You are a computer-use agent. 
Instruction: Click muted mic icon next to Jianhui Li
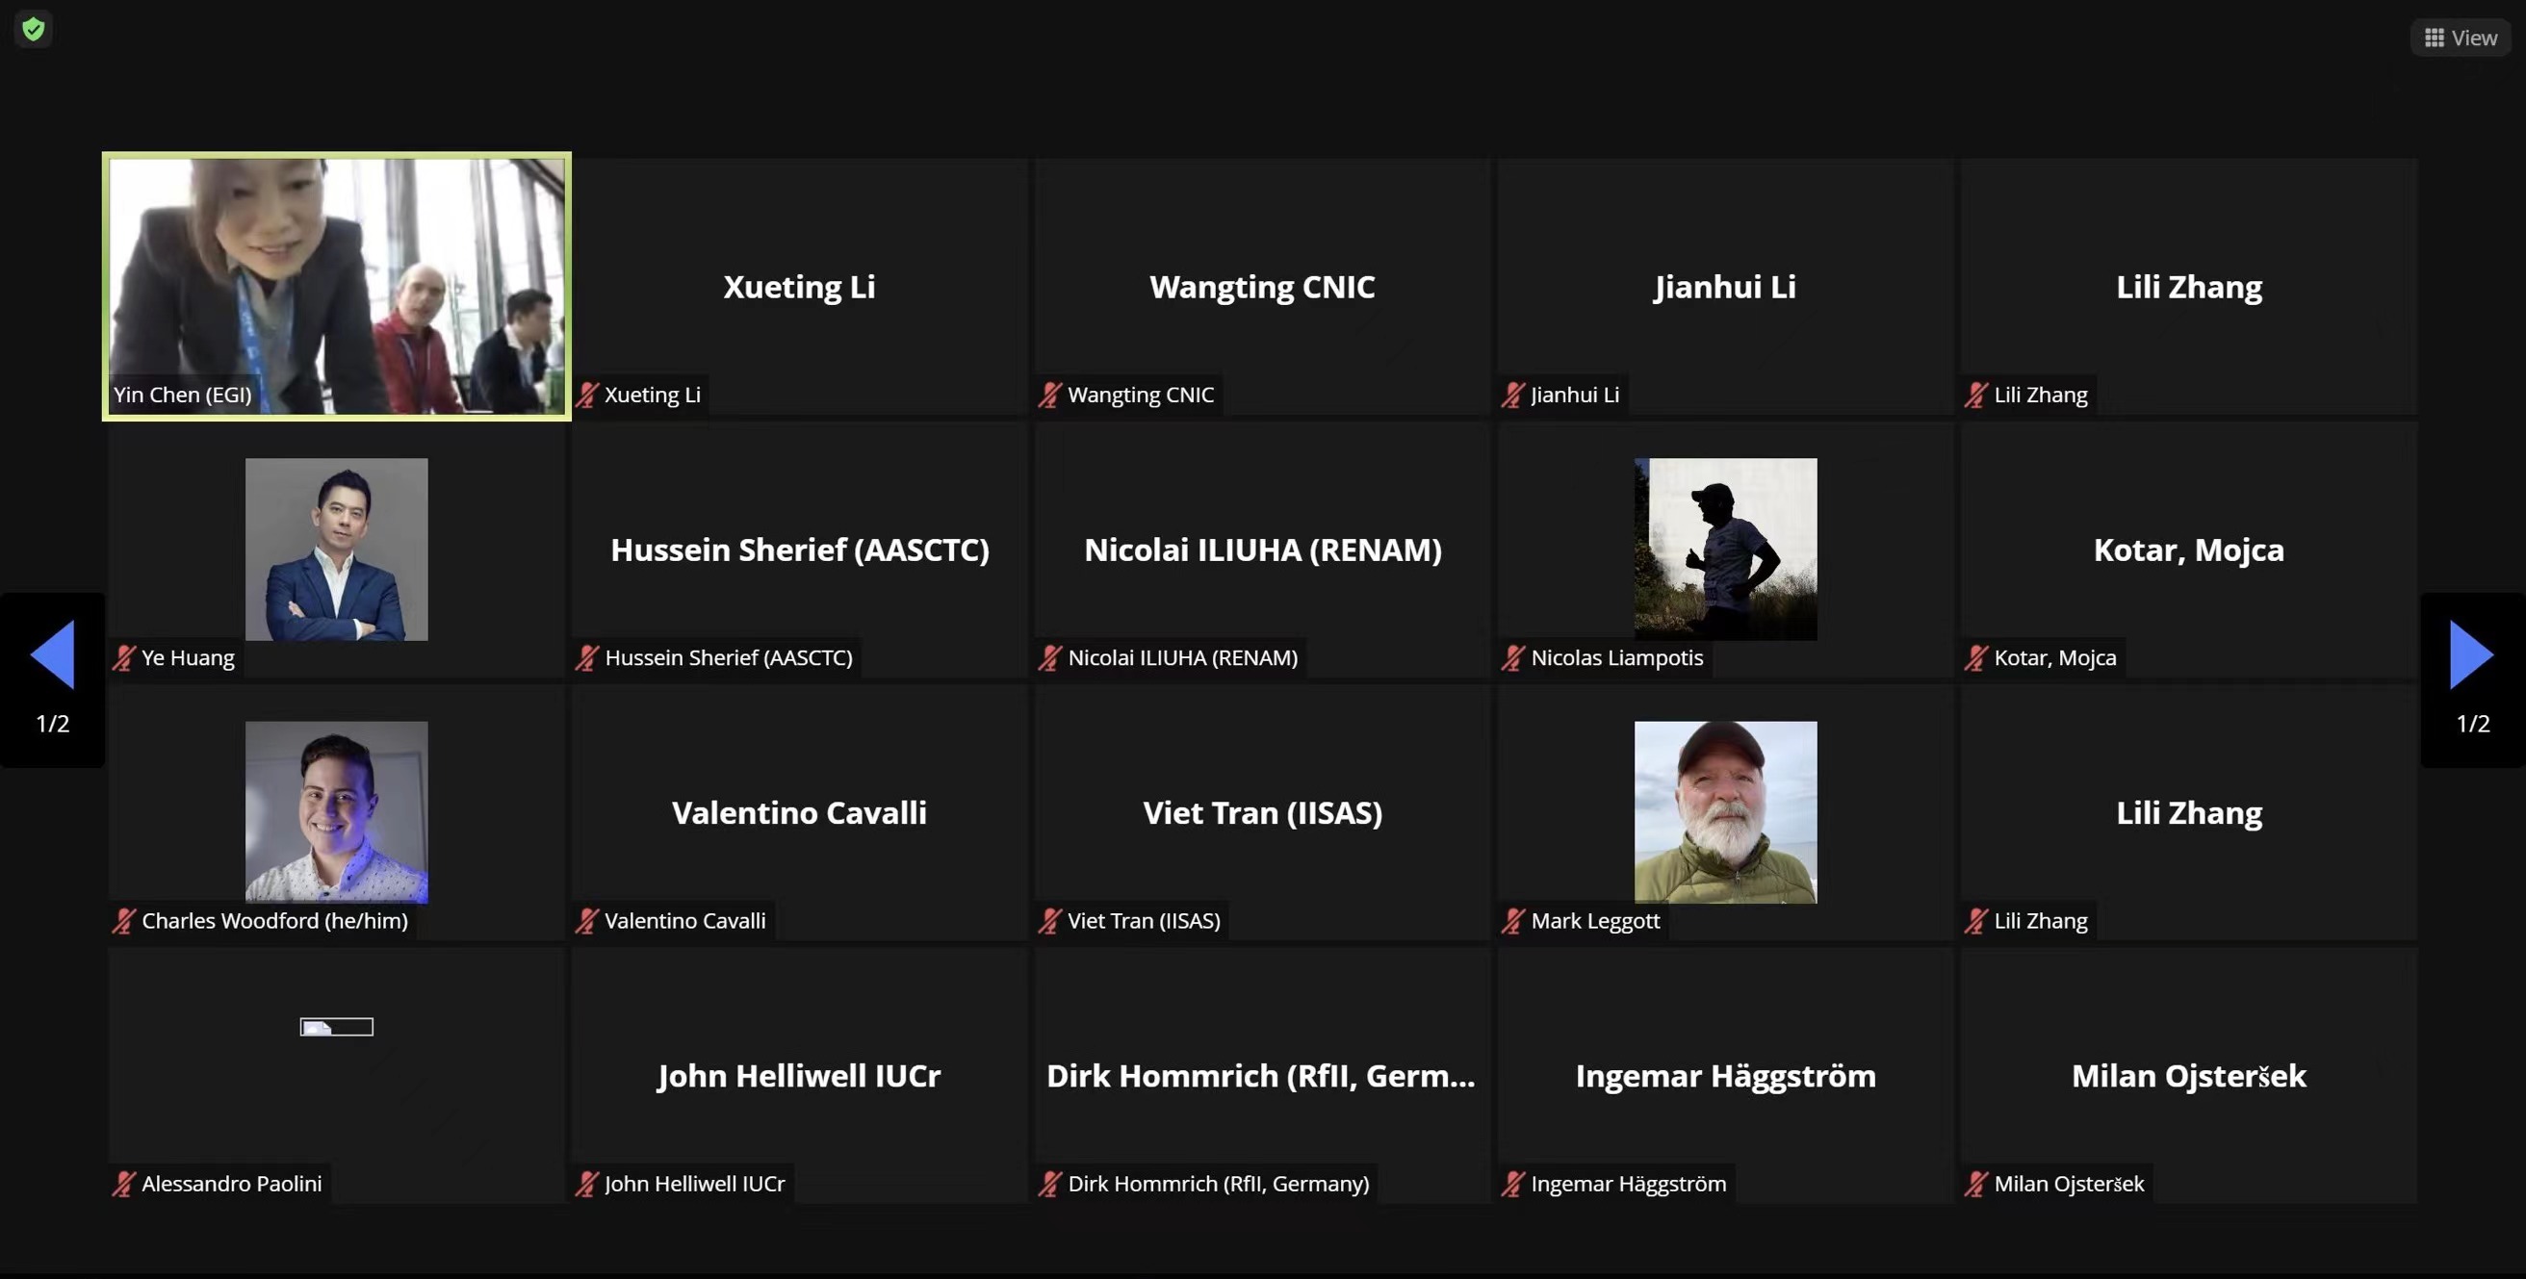point(1513,395)
